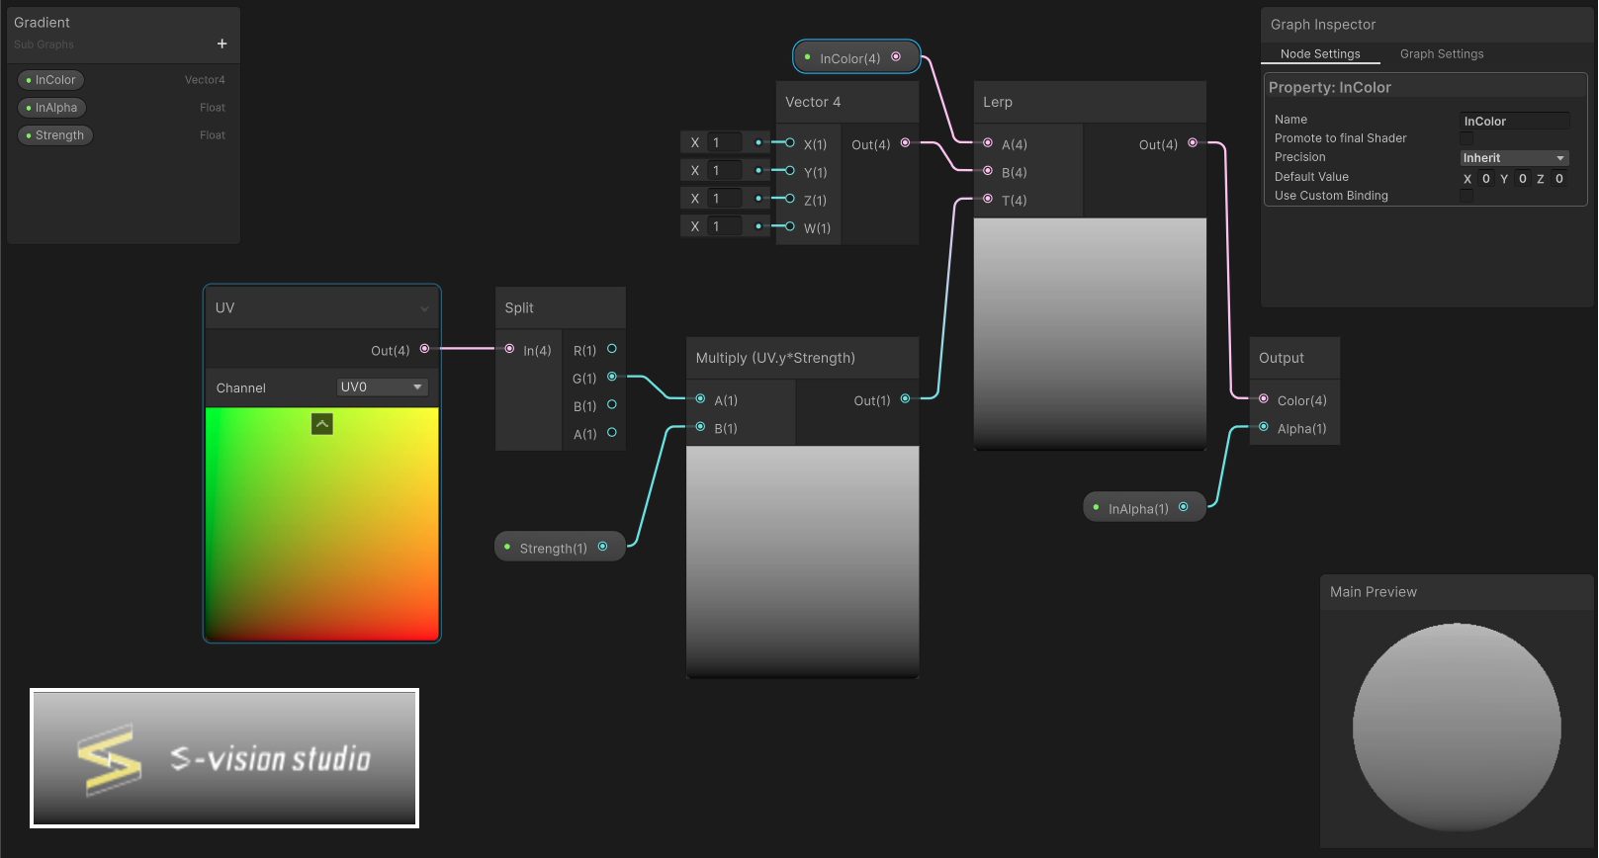This screenshot has height=858, width=1599.
Task: Edit the Vector 4 Z(1) value field
Action: pos(725,199)
